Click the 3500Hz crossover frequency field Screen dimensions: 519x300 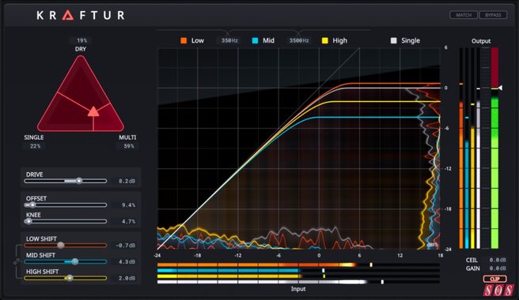tap(299, 40)
